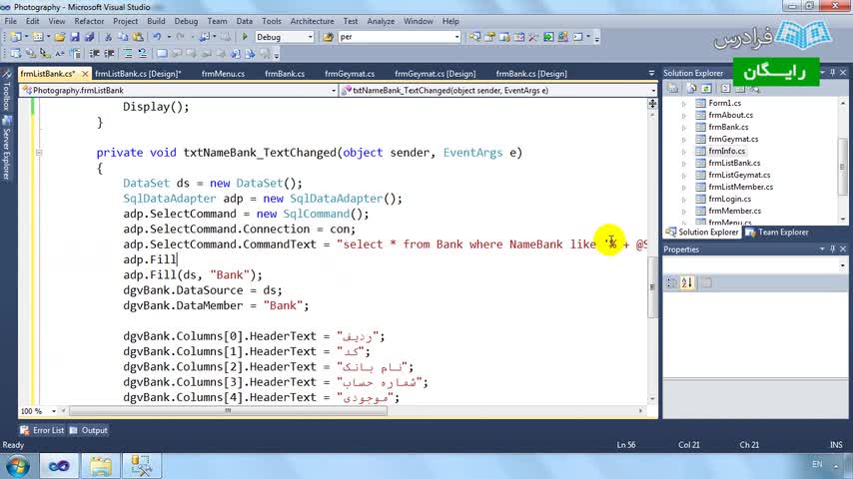The height and width of the screenshot is (479, 853).
Task: Click the Visual Studio taskbar icon
Action: pos(59,466)
